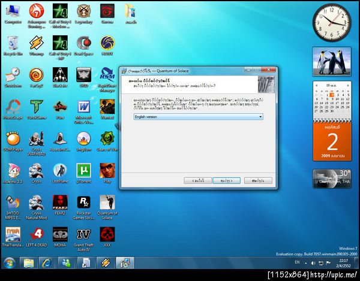Launch Call of Duty 4 Modern Warfare icon
The width and height of the screenshot is (360, 281).
60,16
